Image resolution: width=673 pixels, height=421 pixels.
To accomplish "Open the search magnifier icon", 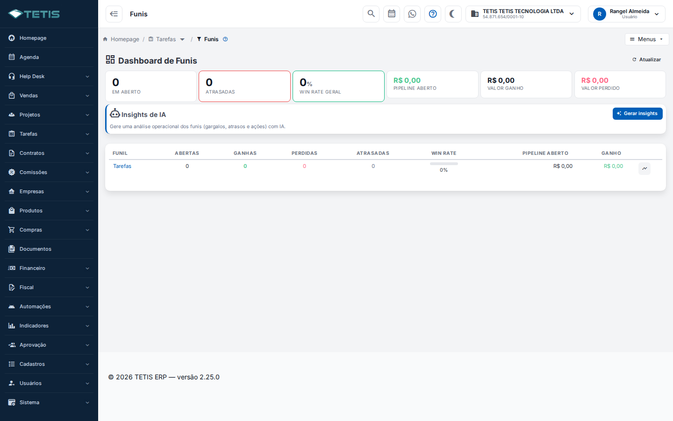I will point(371,14).
